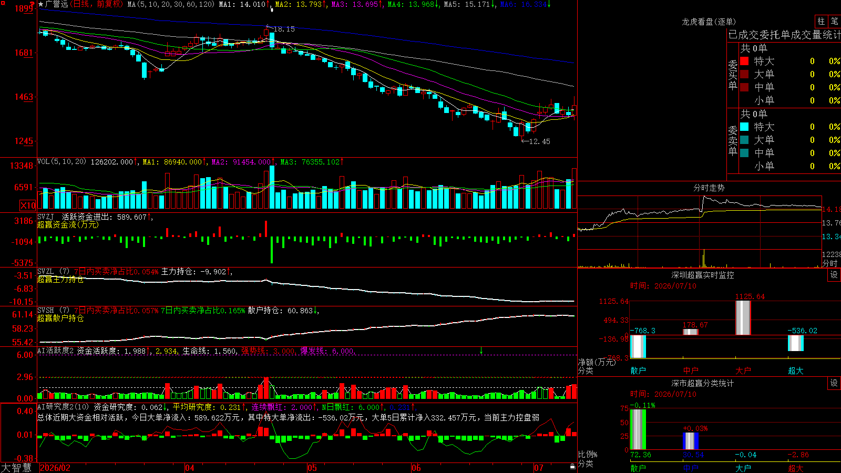The image size is (841, 473).
Task: Click the AI研究度2(10) indicator label
Action: [x=64, y=407]
